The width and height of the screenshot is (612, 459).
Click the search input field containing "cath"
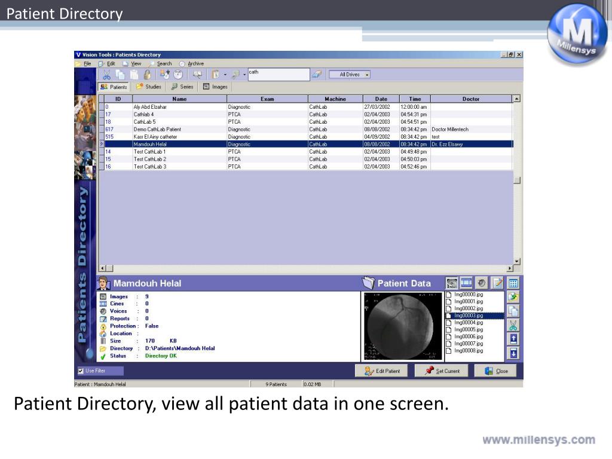tap(279, 74)
